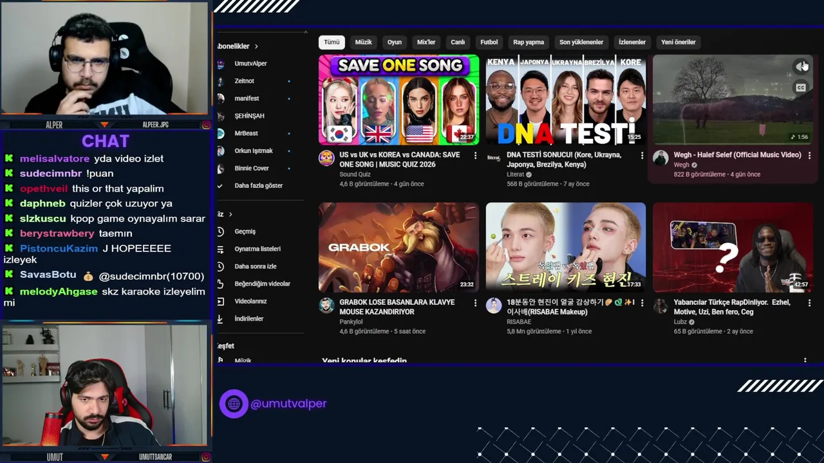
Task: Mute the Wegh video preview
Action: tap(800, 66)
